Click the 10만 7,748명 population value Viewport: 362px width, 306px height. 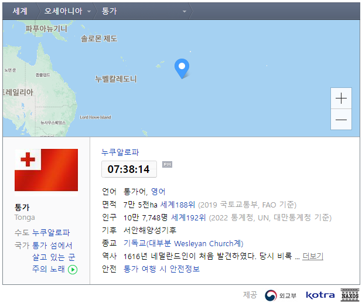pos(145,217)
